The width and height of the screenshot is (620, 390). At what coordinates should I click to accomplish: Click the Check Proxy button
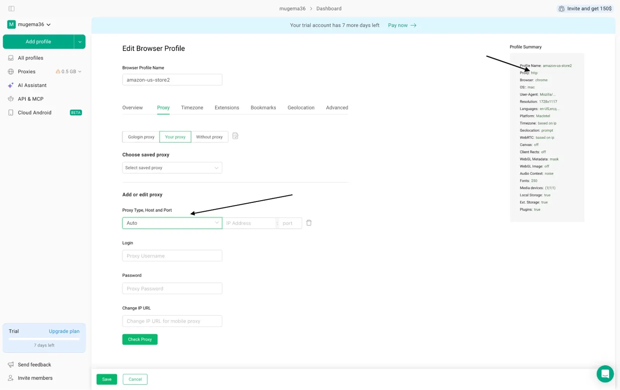140,340
